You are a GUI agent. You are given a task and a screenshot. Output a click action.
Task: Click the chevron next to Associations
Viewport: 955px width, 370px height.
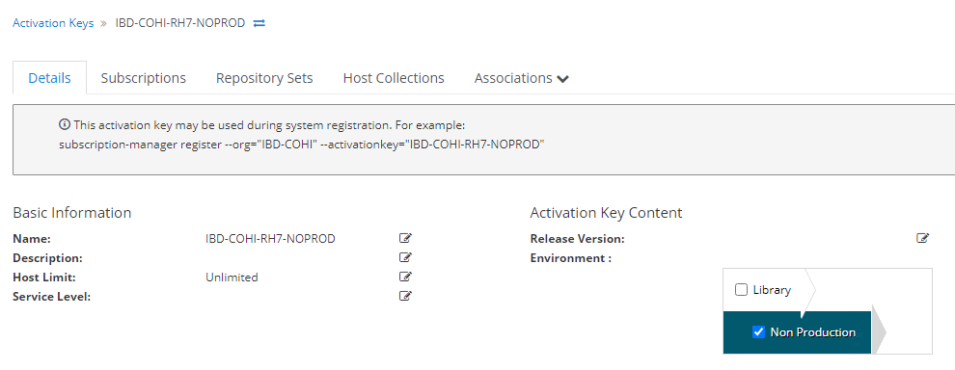[x=562, y=79]
